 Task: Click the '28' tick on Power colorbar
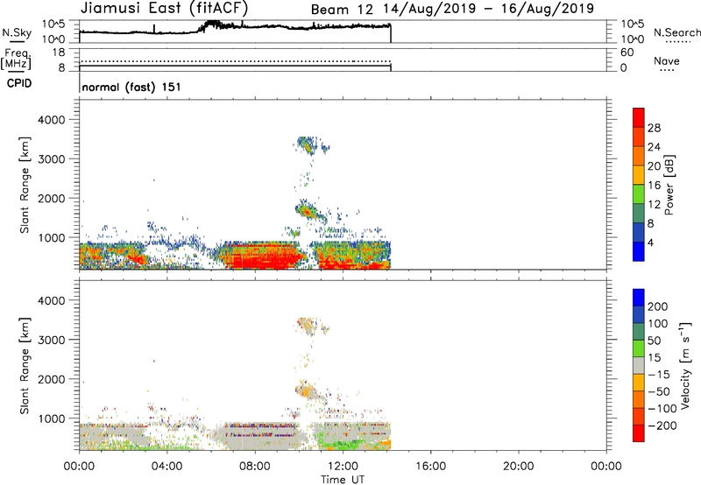click(x=654, y=128)
